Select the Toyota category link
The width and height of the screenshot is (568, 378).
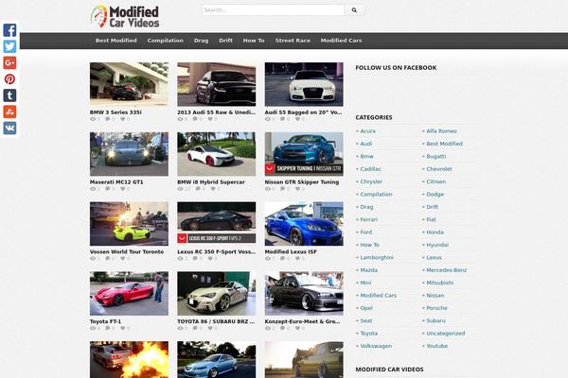click(x=369, y=334)
